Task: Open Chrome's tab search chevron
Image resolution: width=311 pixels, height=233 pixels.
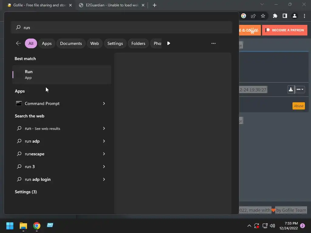Action: point(262,4)
